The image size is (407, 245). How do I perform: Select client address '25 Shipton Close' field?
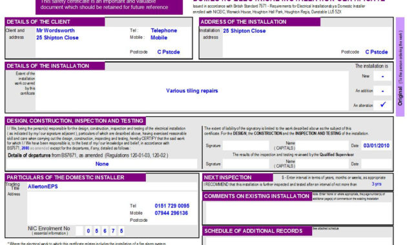pos(57,38)
